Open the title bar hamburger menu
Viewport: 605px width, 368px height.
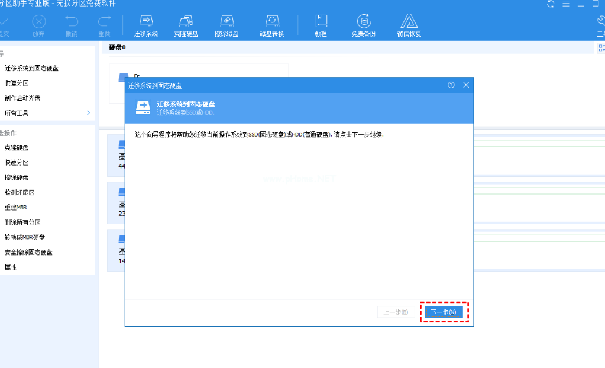coord(565,4)
